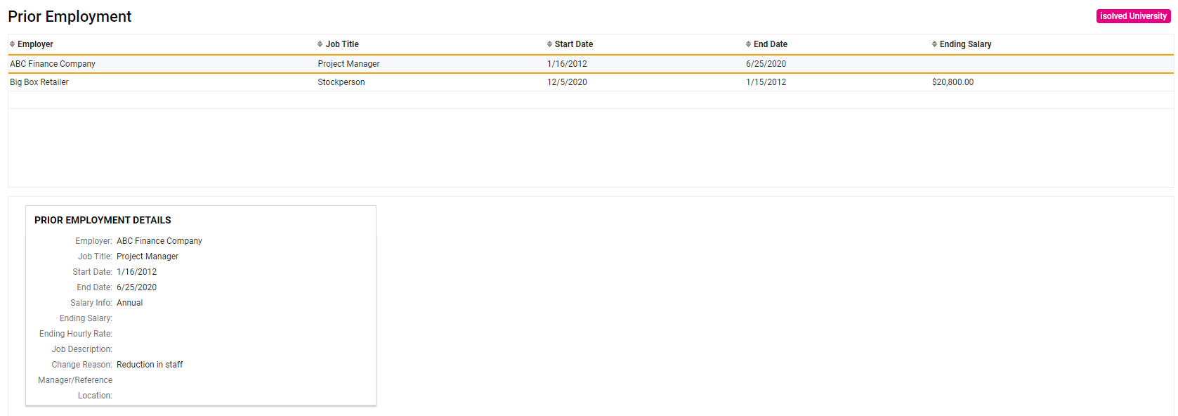Click the Prior Employment Details heading
The width and height of the screenshot is (1178, 416).
103,220
